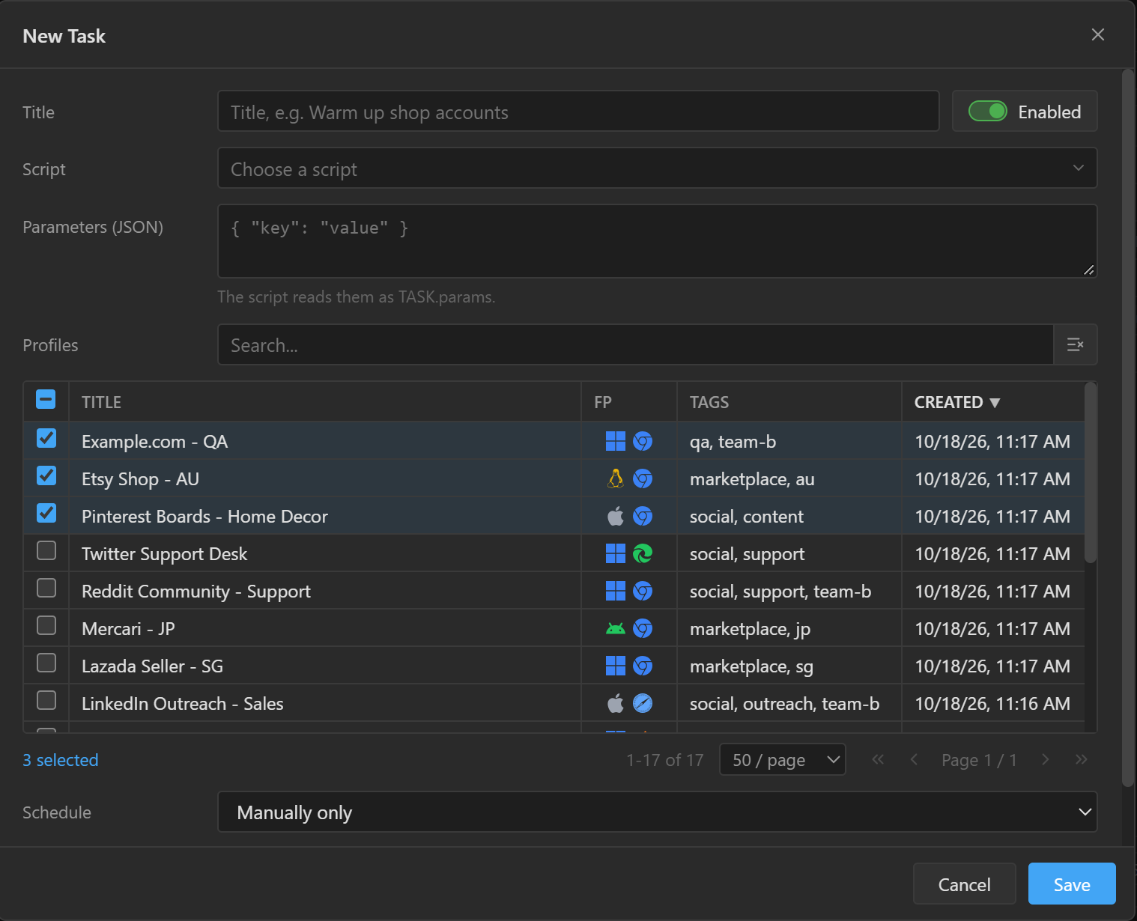This screenshot has width=1137, height=921.
Task: Click the clear filter icon beside profile search
Action: pos(1075,344)
